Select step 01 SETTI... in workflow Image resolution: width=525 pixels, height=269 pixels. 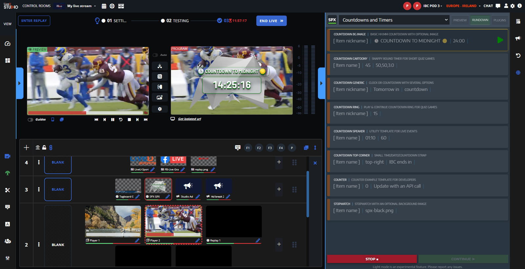[114, 21]
